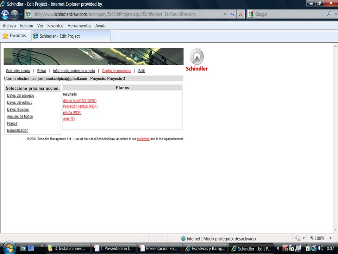Open the Planos sidebar link
The width and height of the screenshot is (338, 254).
coord(12,123)
